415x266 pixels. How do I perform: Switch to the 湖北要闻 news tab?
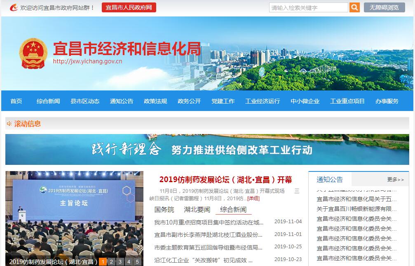[x=197, y=210]
